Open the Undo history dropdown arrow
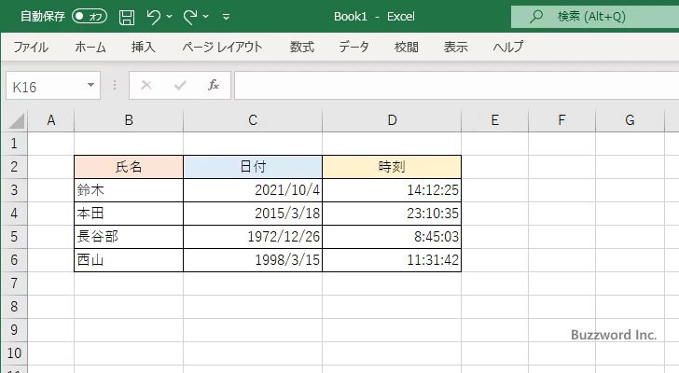Viewport: 679px width, 373px height. [170, 17]
